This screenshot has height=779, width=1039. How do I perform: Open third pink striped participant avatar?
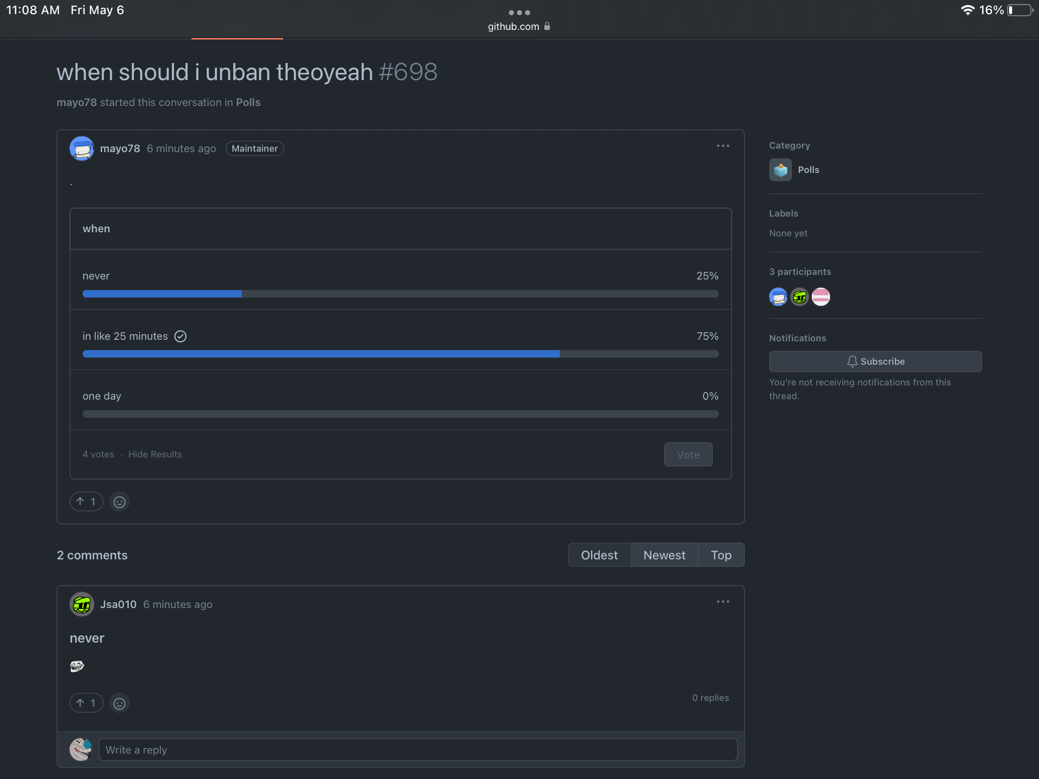pos(821,297)
